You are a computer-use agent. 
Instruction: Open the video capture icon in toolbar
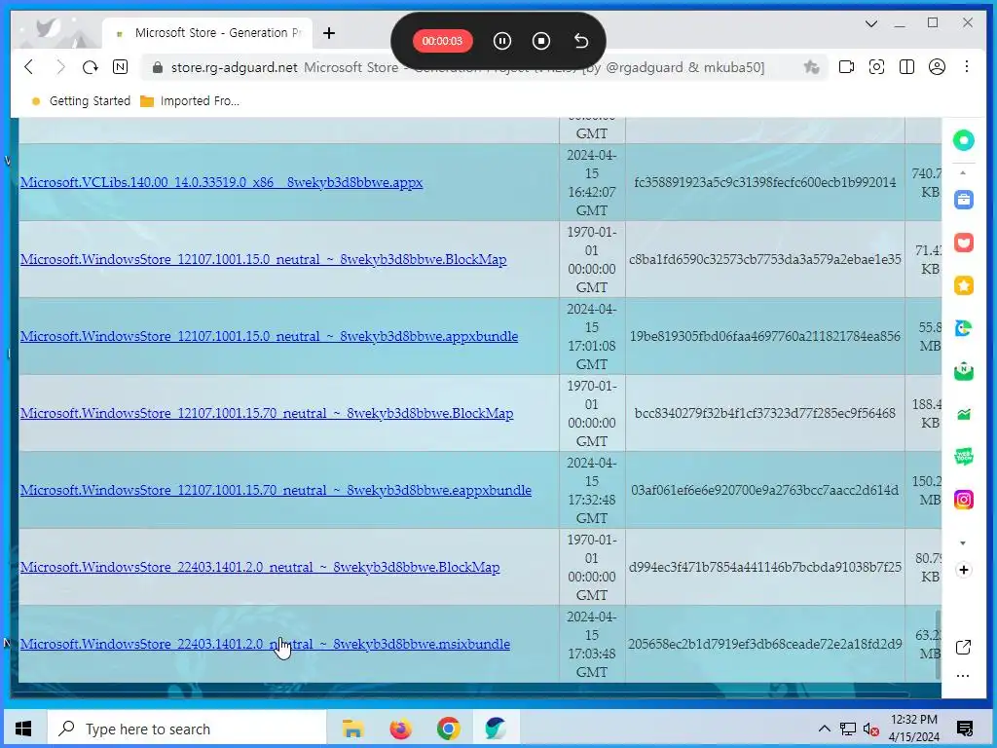coord(846,67)
